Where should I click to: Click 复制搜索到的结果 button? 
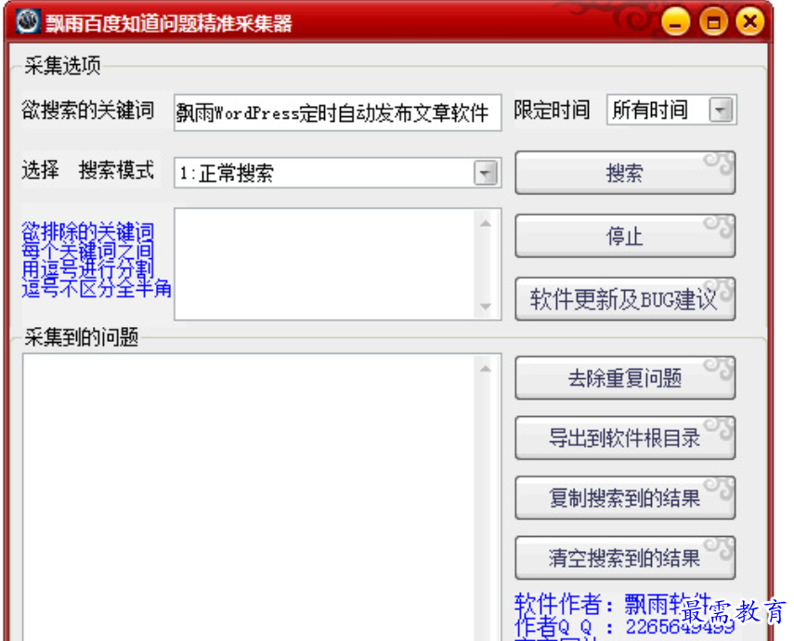click(x=625, y=498)
